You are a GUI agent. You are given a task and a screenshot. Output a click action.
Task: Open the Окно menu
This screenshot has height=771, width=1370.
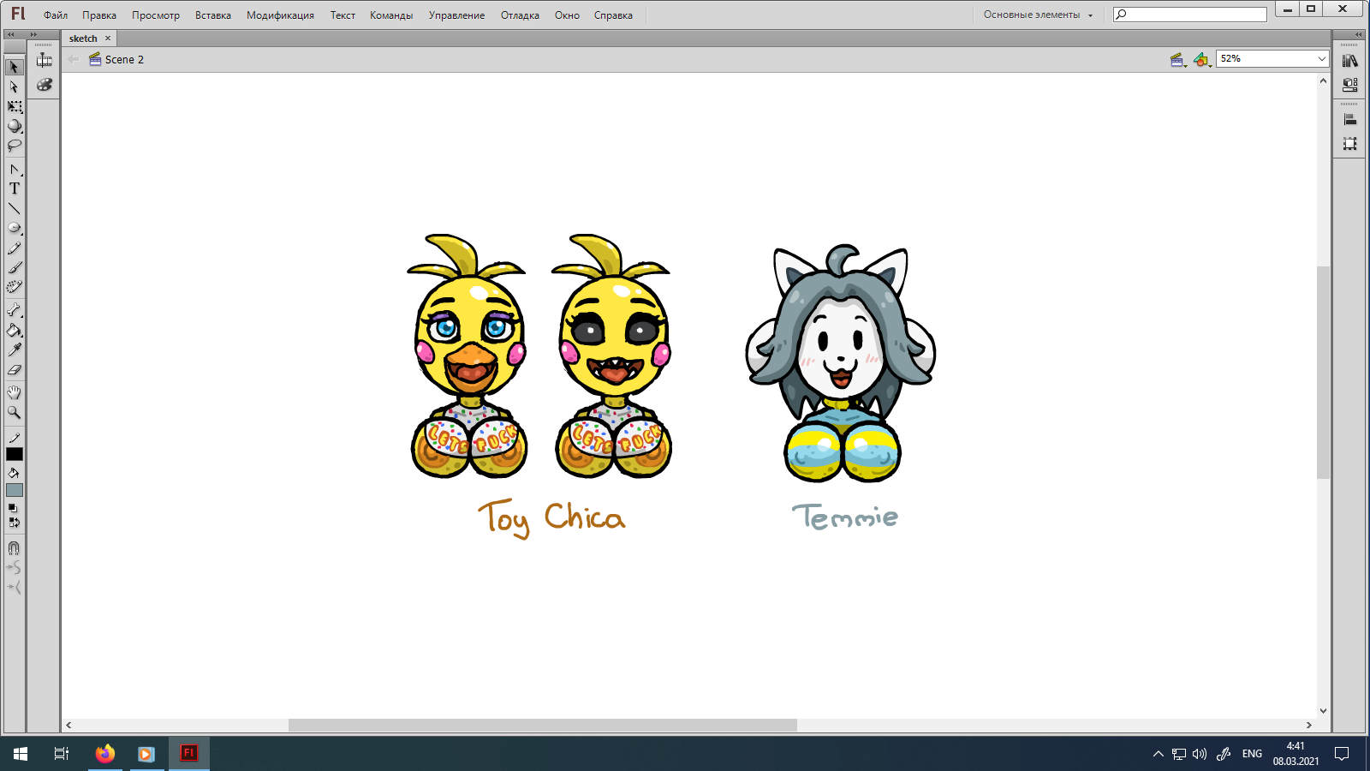(567, 15)
